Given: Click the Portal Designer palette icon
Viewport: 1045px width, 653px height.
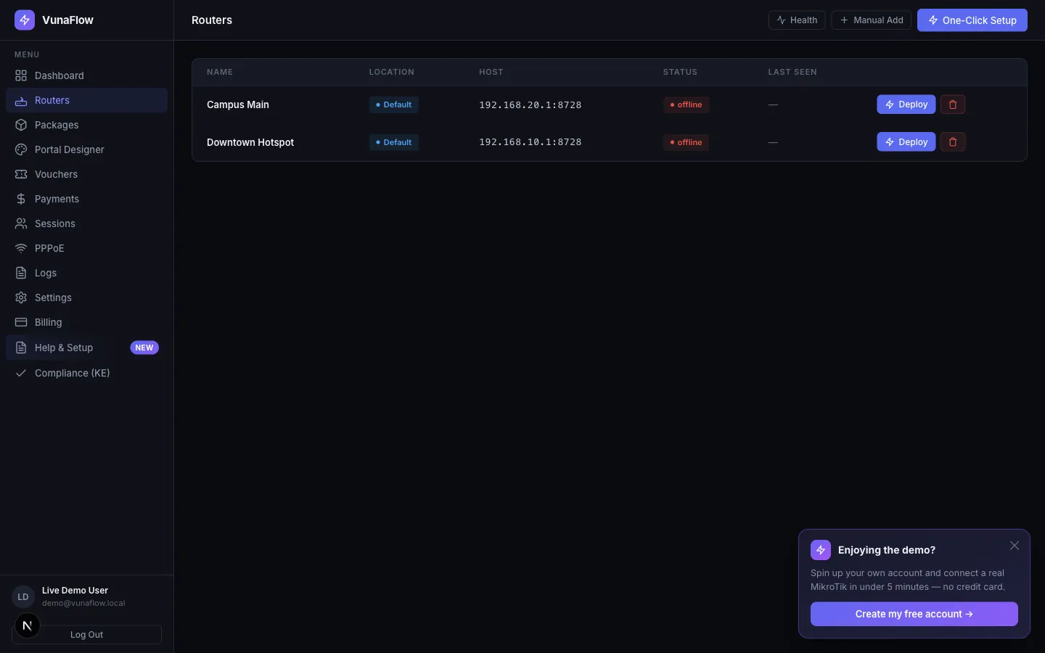Looking at the screenshot, I should [x=21, y=149].
